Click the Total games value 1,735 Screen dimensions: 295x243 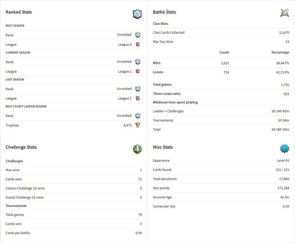285,85
